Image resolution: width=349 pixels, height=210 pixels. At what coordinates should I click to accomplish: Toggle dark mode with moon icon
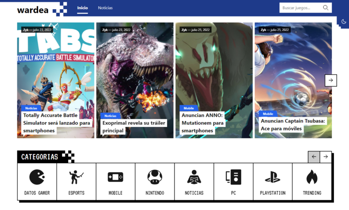344,22
